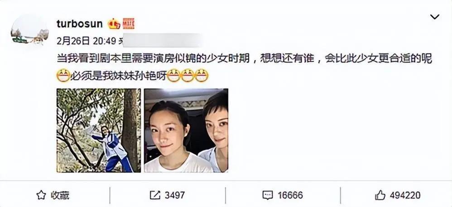View the outdoor tree photo thumbnail
Screen dimensions: 452x207
click(x=99, y=130)
